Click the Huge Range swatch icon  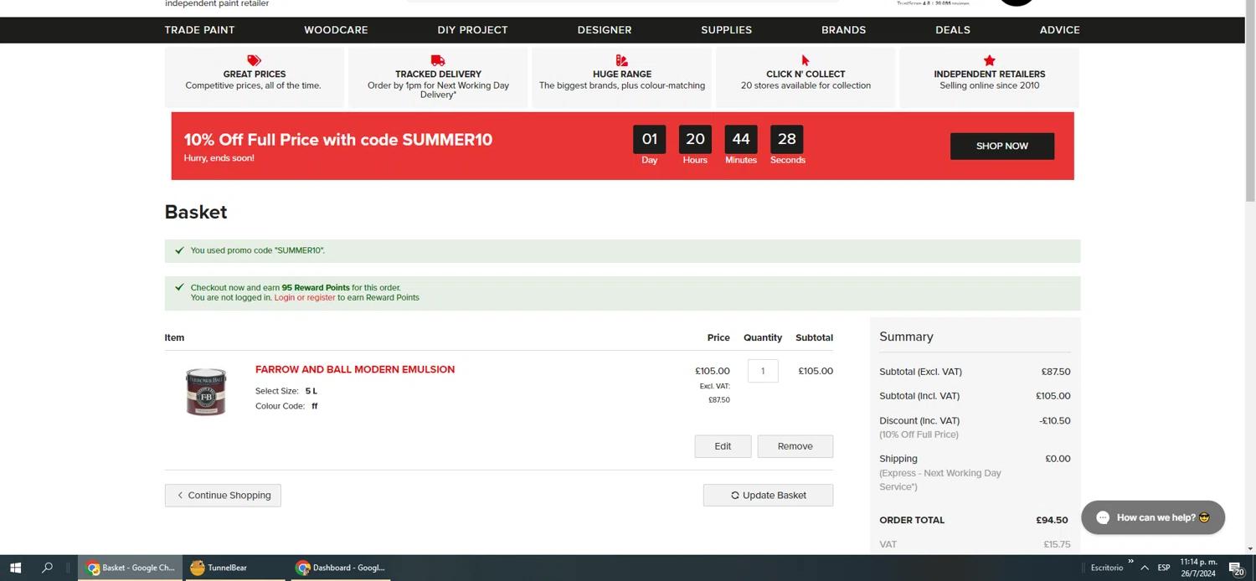(x=621, y=60)
